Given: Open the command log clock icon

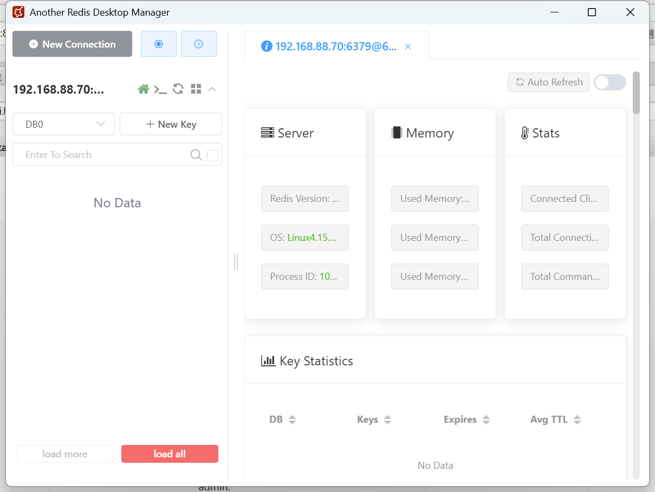Looking at the screenshot, I should 198,44.
